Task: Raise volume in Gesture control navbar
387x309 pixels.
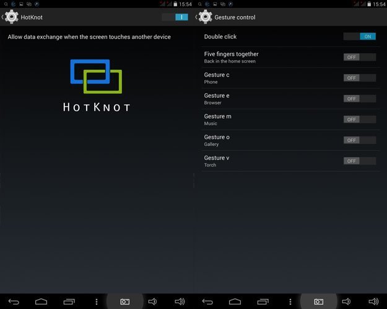Action: tap(373, 302)
